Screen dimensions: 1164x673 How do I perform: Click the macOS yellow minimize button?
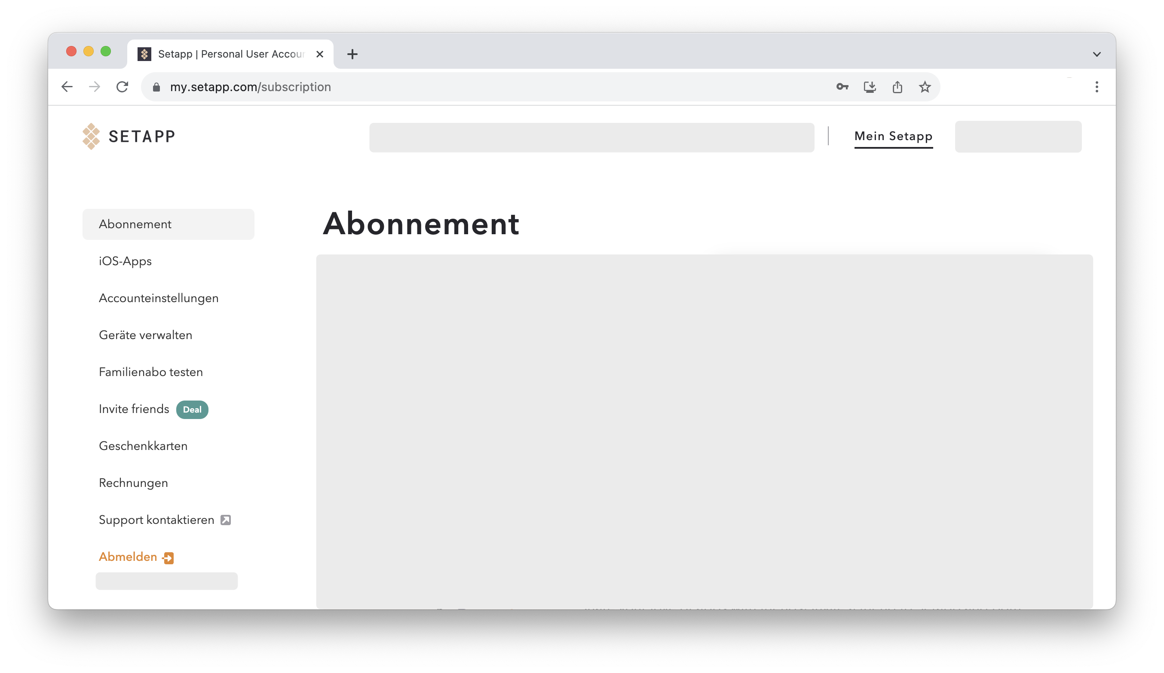point(88,51)
